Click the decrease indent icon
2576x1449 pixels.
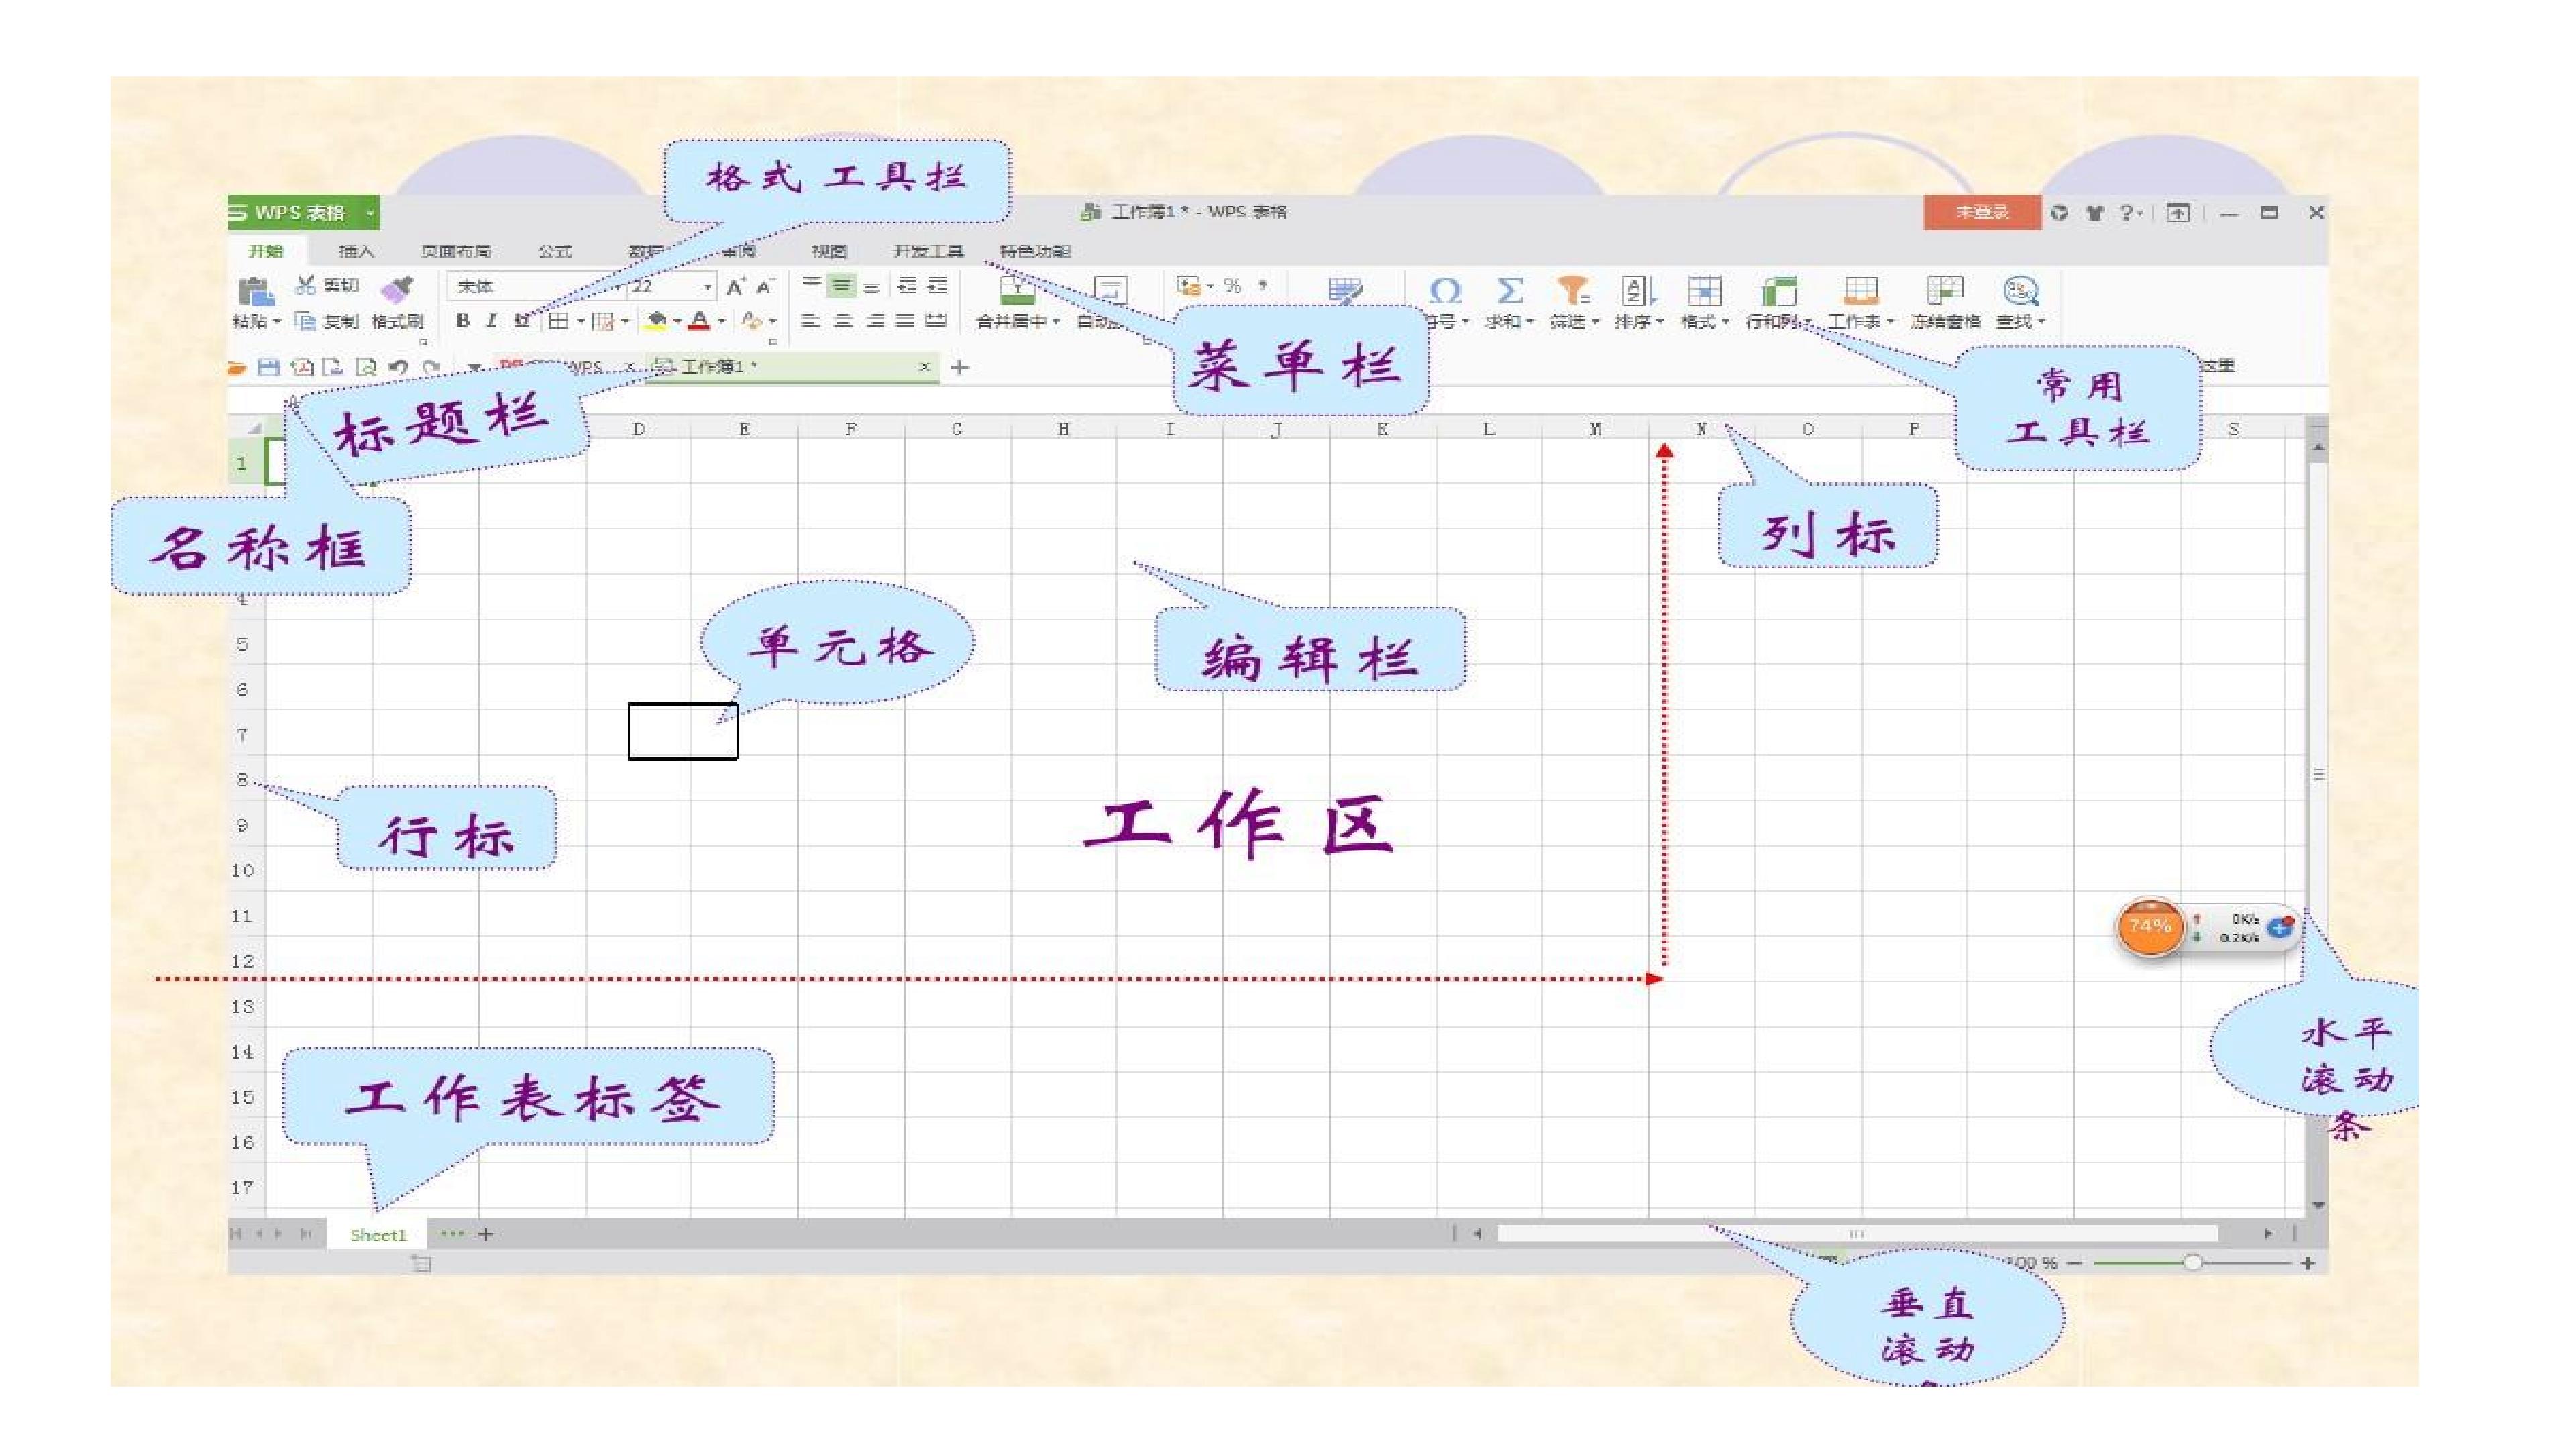click(x=907, y=286)
